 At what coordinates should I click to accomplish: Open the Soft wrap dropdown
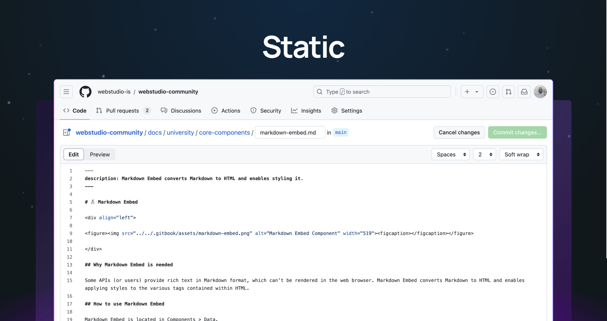(521, 155)
